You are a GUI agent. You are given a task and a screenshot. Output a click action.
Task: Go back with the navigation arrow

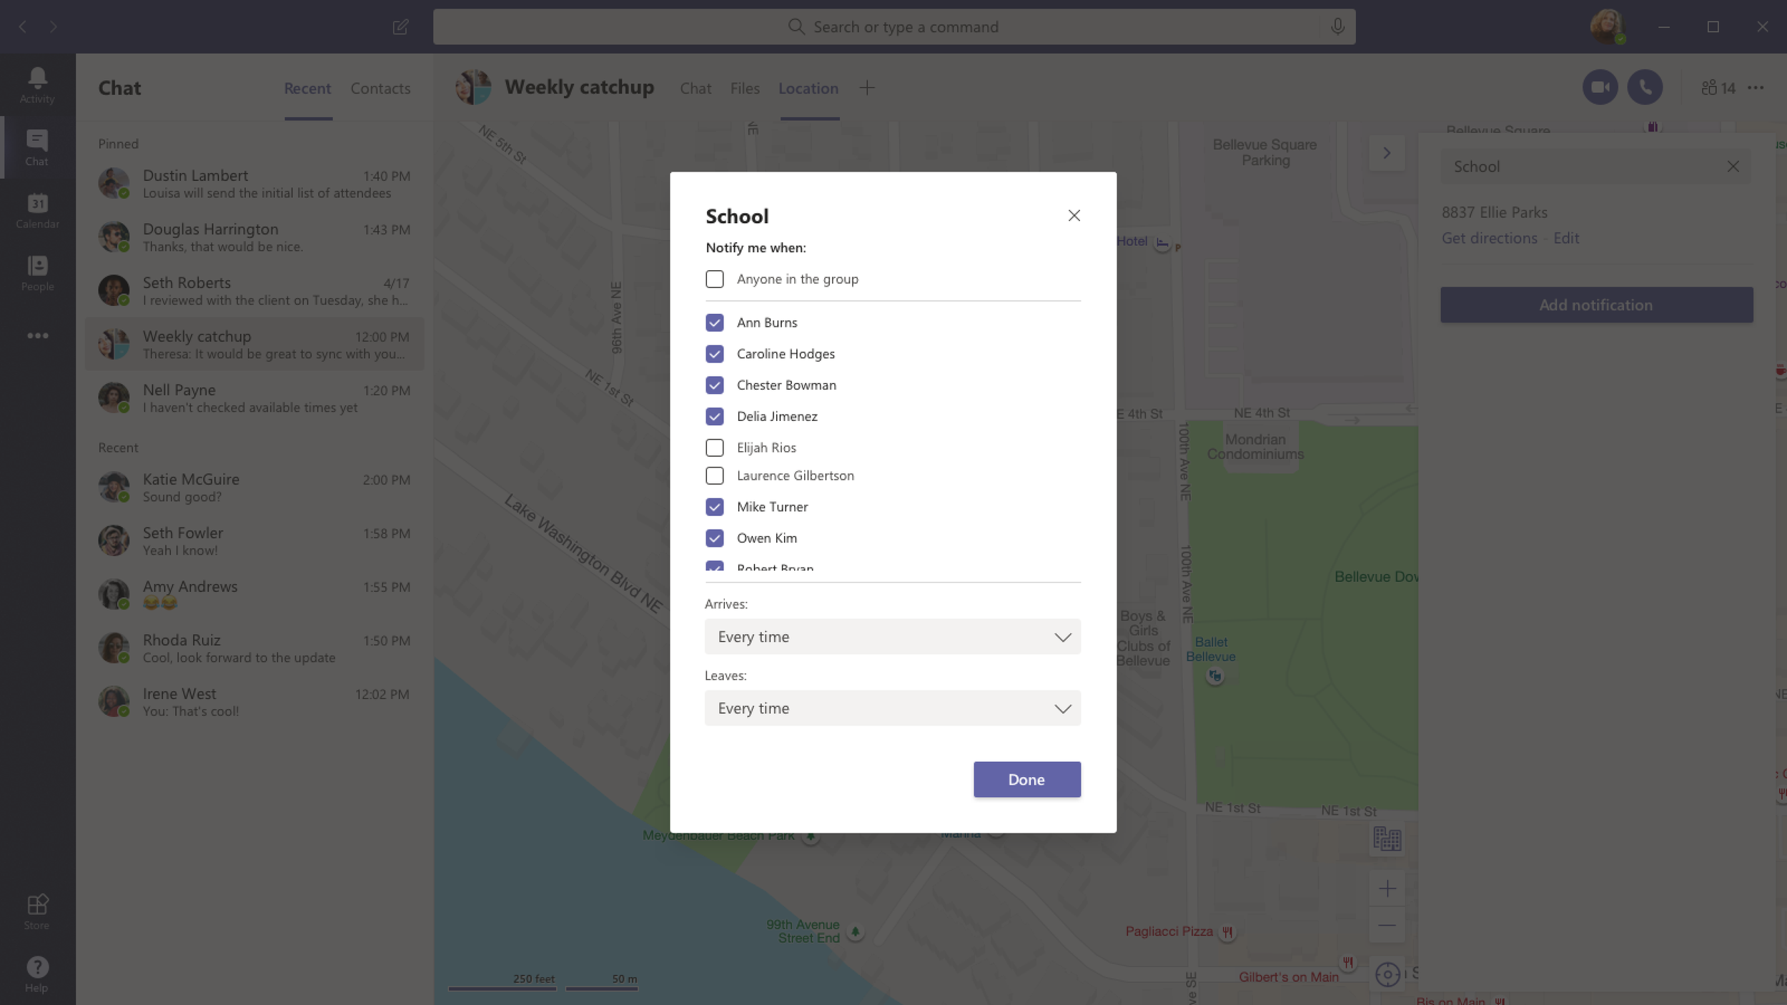click(x=23, y=27)
